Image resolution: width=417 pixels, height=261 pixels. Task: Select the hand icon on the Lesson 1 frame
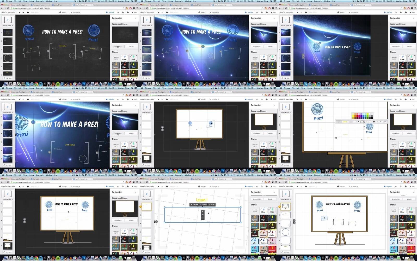[203, 215]
